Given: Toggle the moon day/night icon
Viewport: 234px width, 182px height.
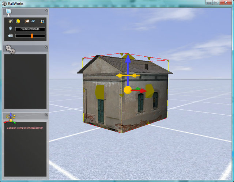Looking at the screenshot, I should [18, 22].
